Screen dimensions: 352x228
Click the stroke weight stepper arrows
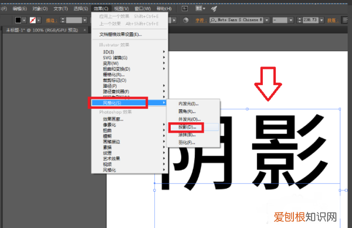click(x=63, y=20)
